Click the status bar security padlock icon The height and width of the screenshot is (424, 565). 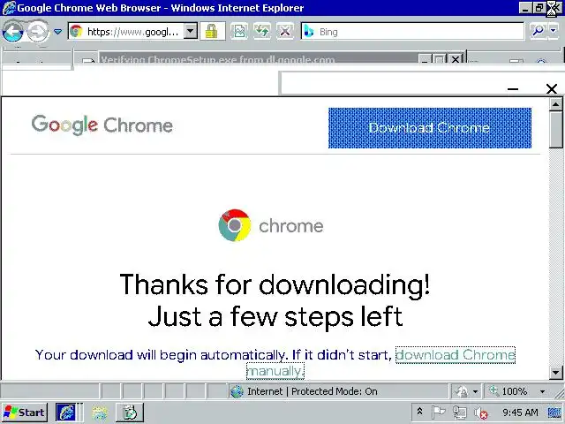[462, 391]
